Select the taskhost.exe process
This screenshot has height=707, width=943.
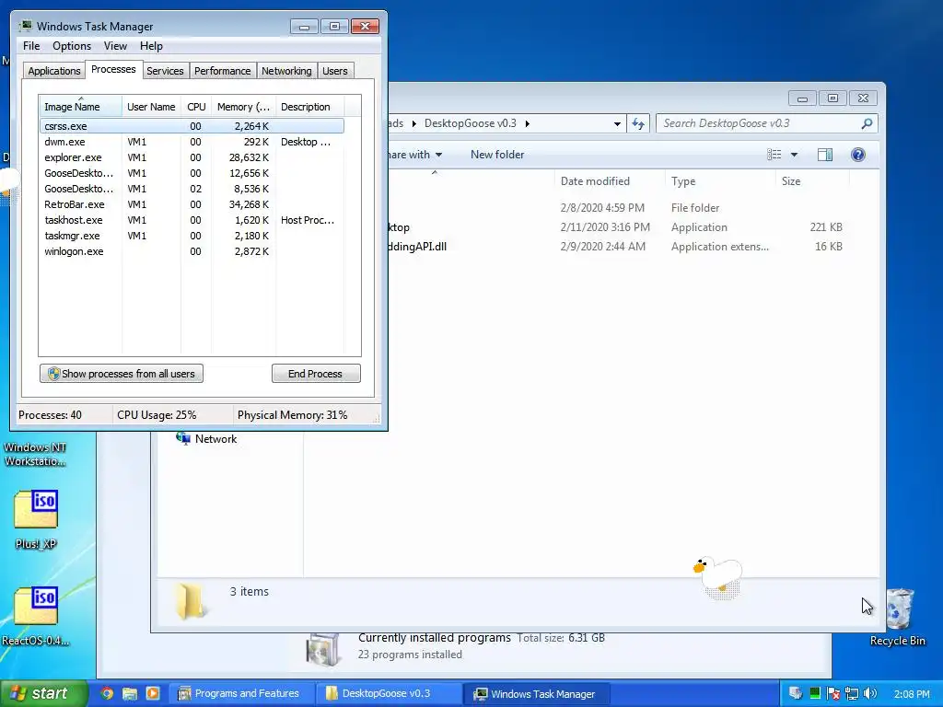click(x=192, y=220)
